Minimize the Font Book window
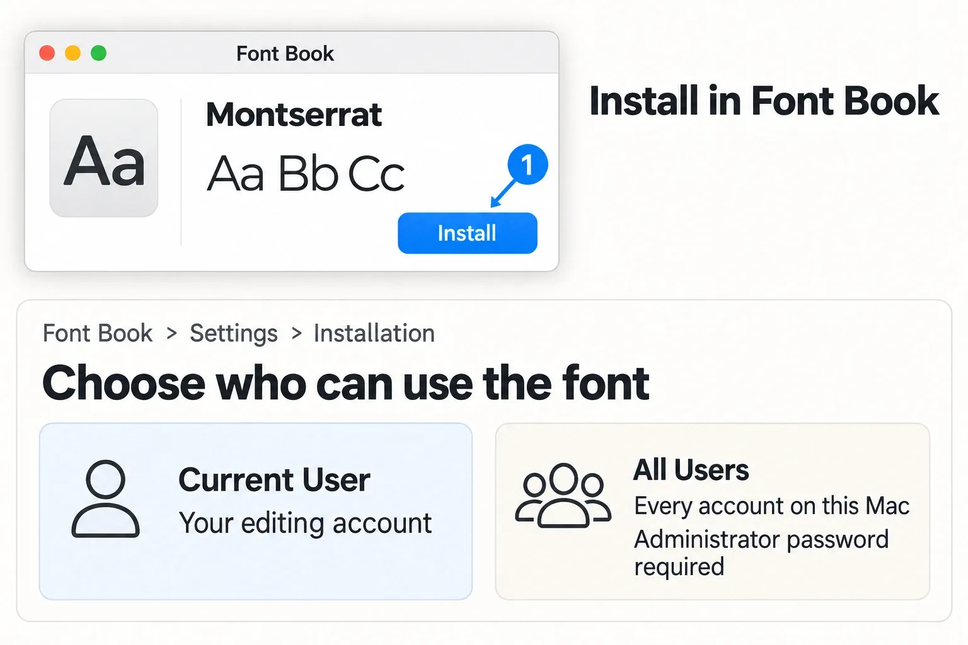This screenshot has width=968, height=645. pyautogui.click(x=73, y=54)
